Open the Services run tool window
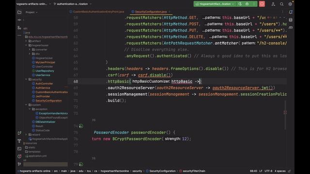 point(19,133)
